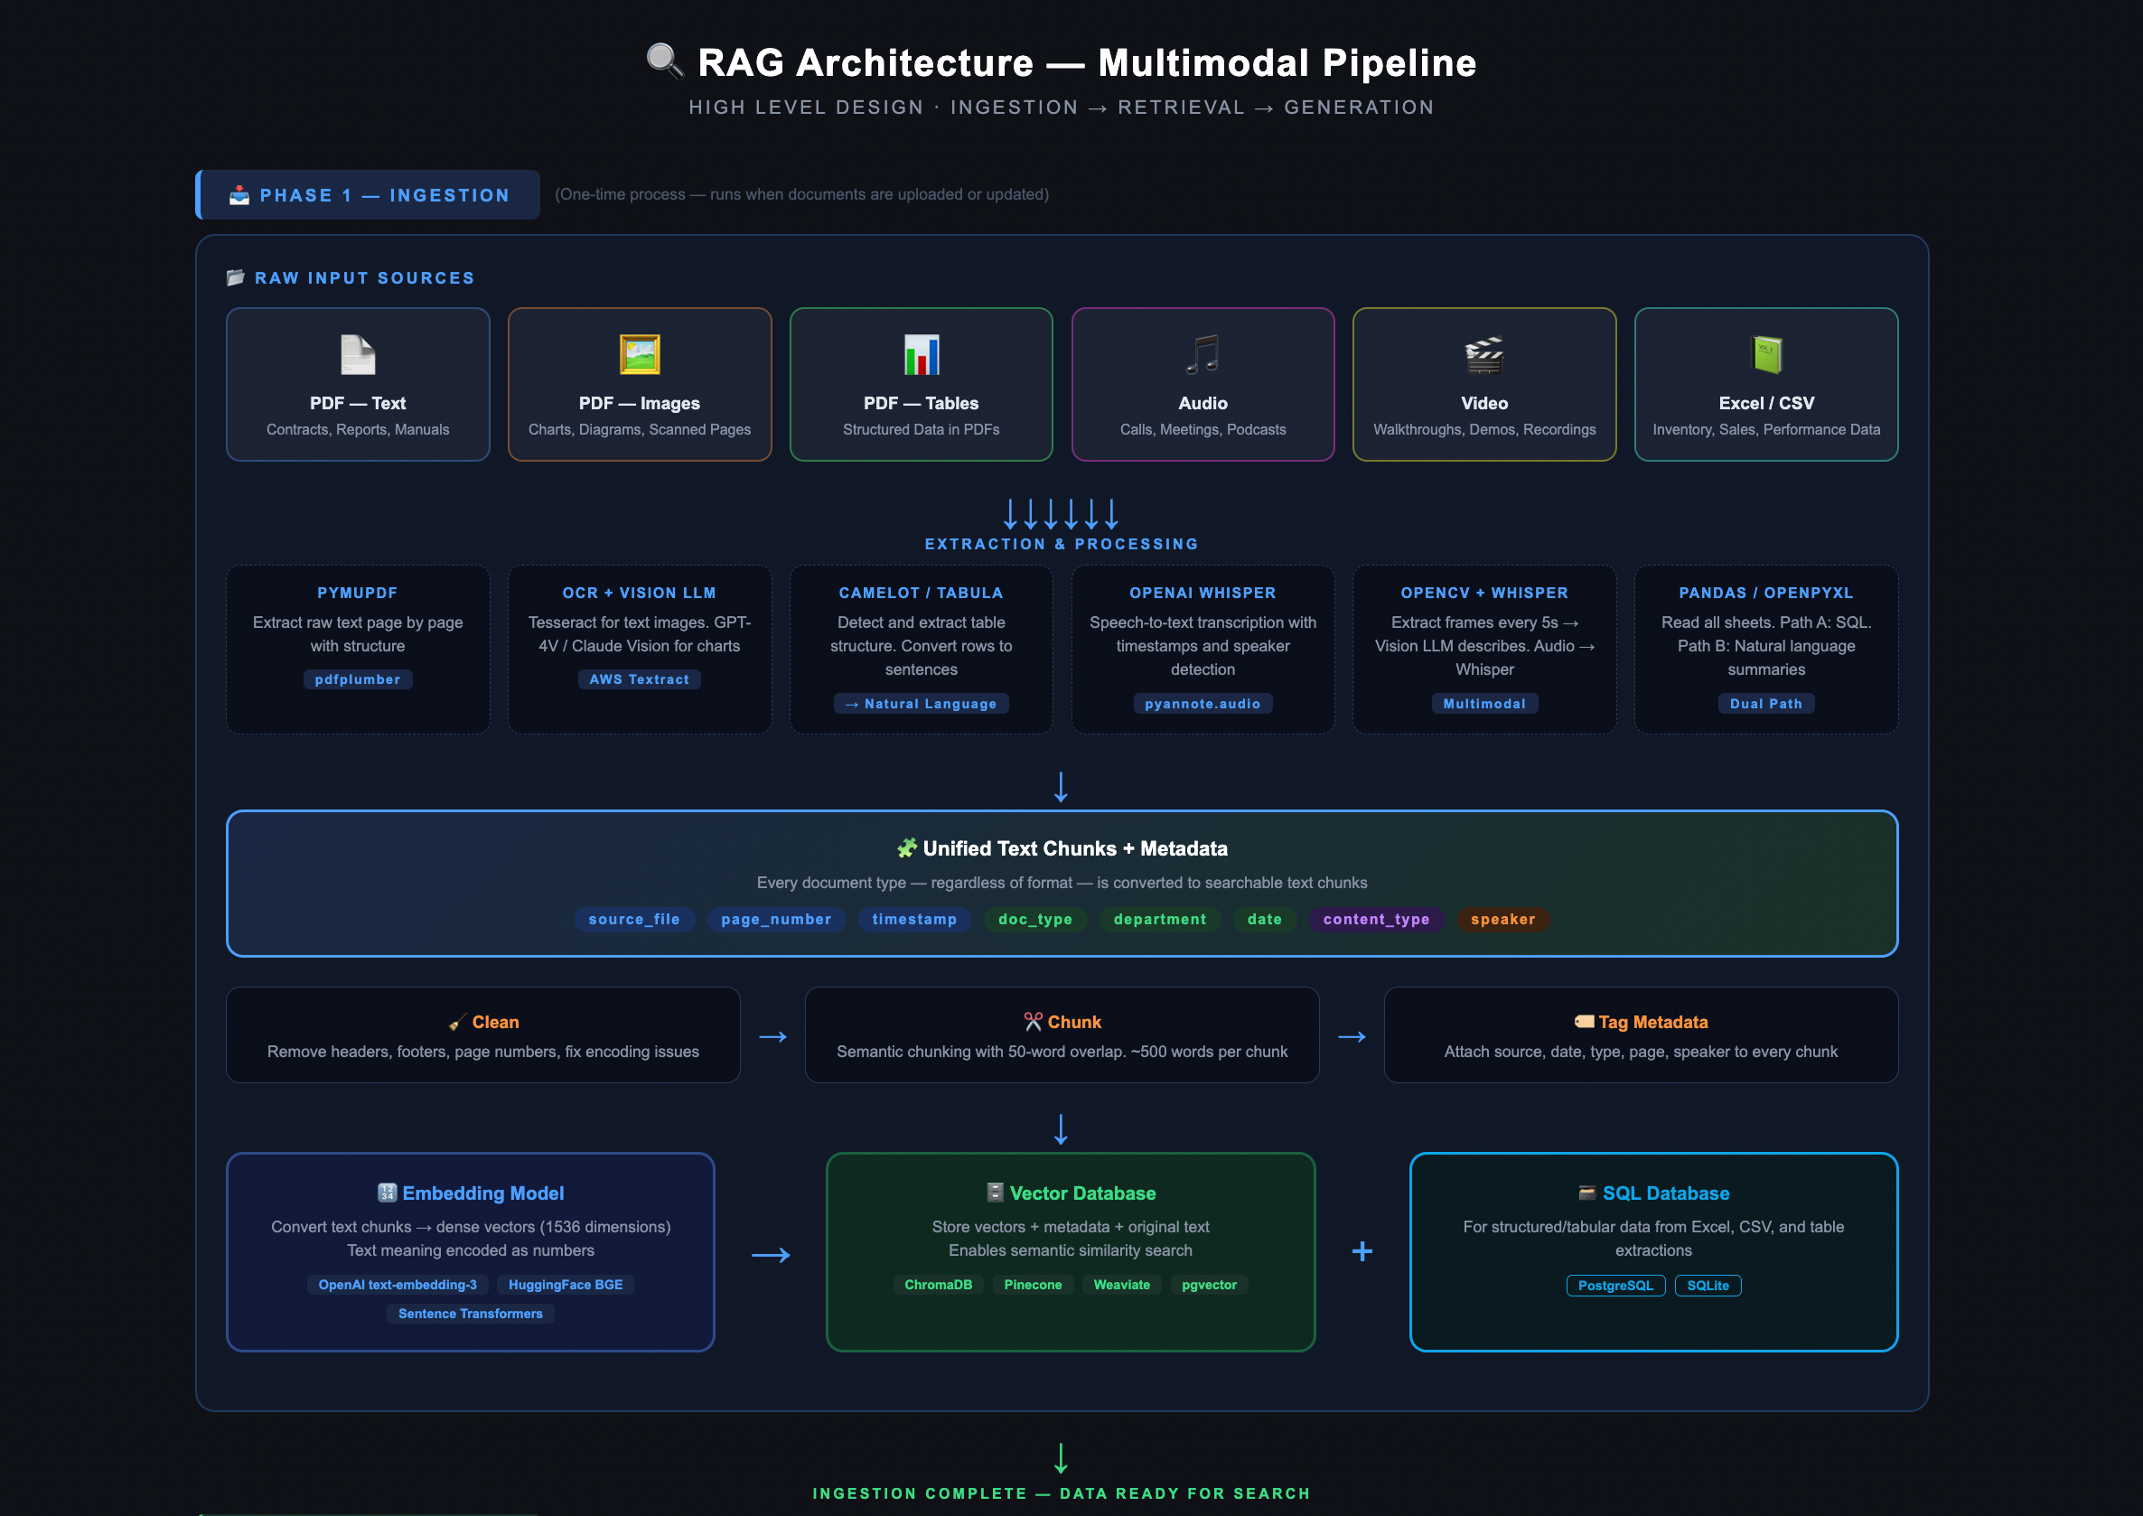This screenshot has width=2143, height=1516.
Task: Select the Audio source card title
Action: (x=1203, y=403)
